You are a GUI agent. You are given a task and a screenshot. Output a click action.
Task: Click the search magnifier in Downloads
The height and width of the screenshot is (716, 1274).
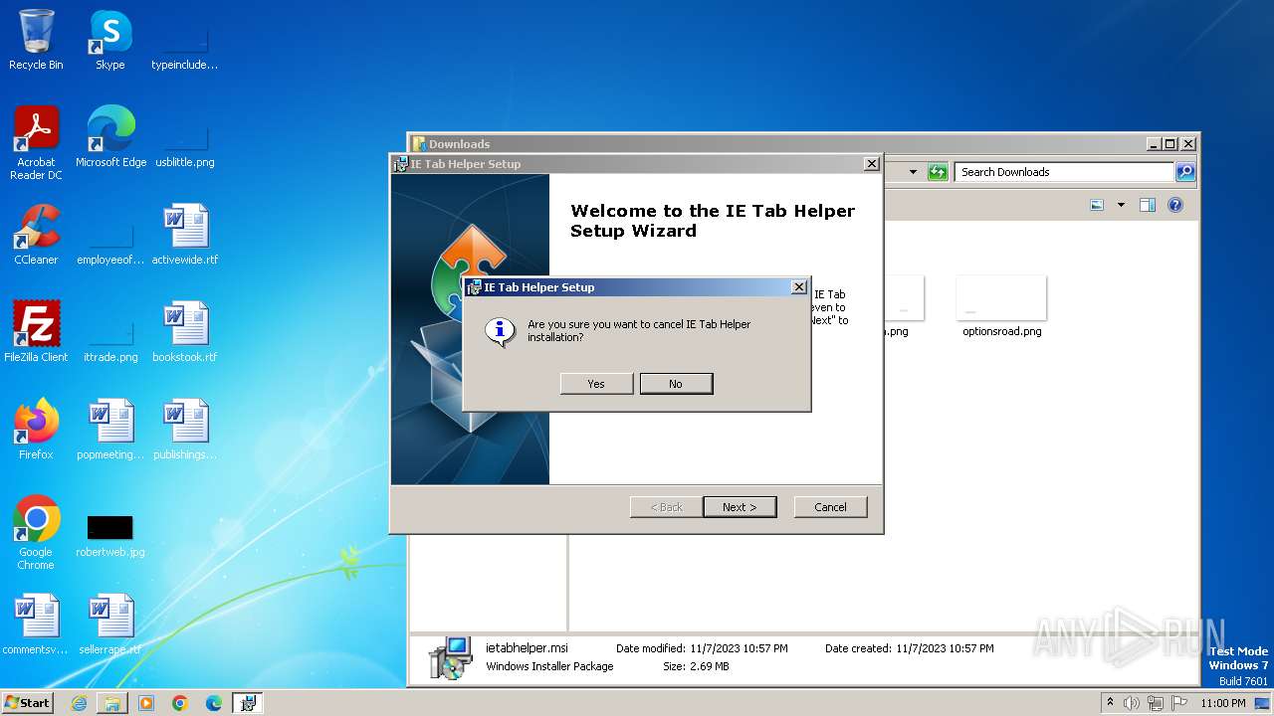[1184, 172]
